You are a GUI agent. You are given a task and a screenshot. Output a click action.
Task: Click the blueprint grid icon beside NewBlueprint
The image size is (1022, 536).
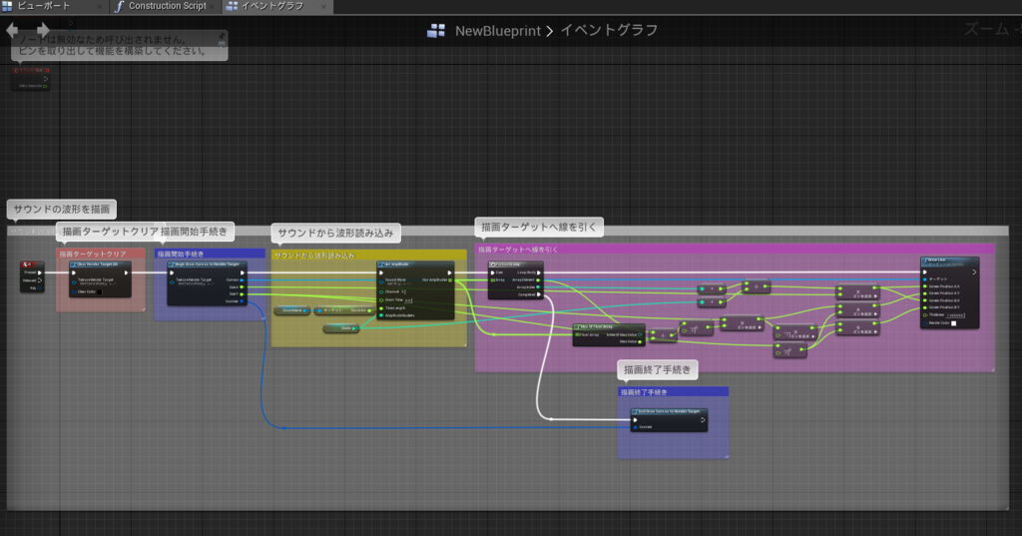tap(436, 31)
